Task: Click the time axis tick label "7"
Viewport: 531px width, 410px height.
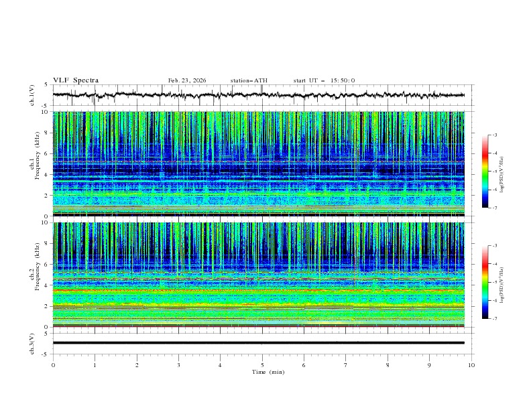Action: point(346,365)
